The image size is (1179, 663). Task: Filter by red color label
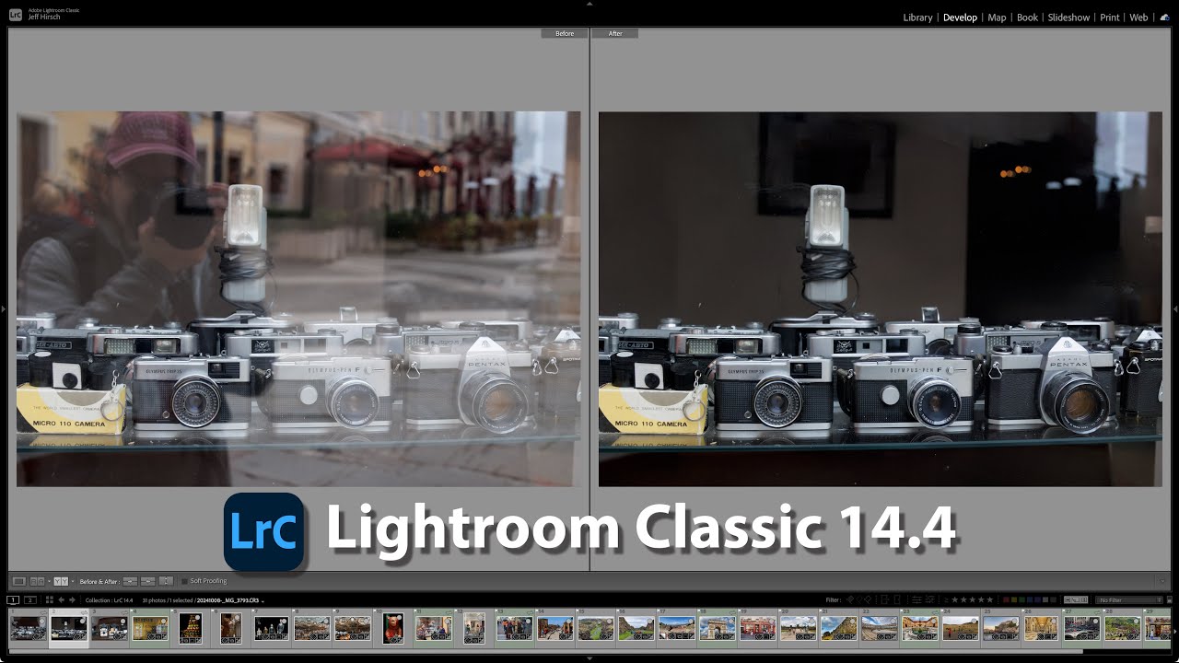coord(1006,600)
